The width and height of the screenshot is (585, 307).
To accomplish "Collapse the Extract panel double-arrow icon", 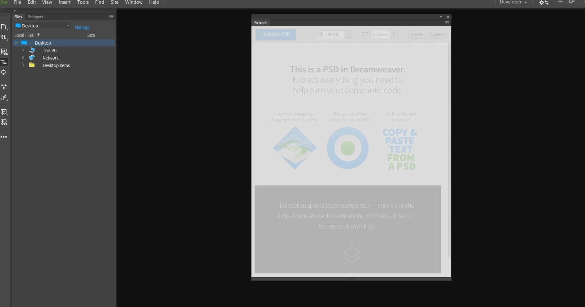I will [441, 17].
